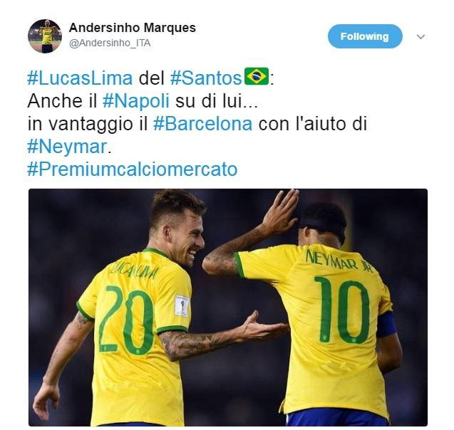Image resolution: width=454 pixels, height=430 pixels.
Task: Open the #Premiumcalciomercato hashtag
Action: pos(133,169)
